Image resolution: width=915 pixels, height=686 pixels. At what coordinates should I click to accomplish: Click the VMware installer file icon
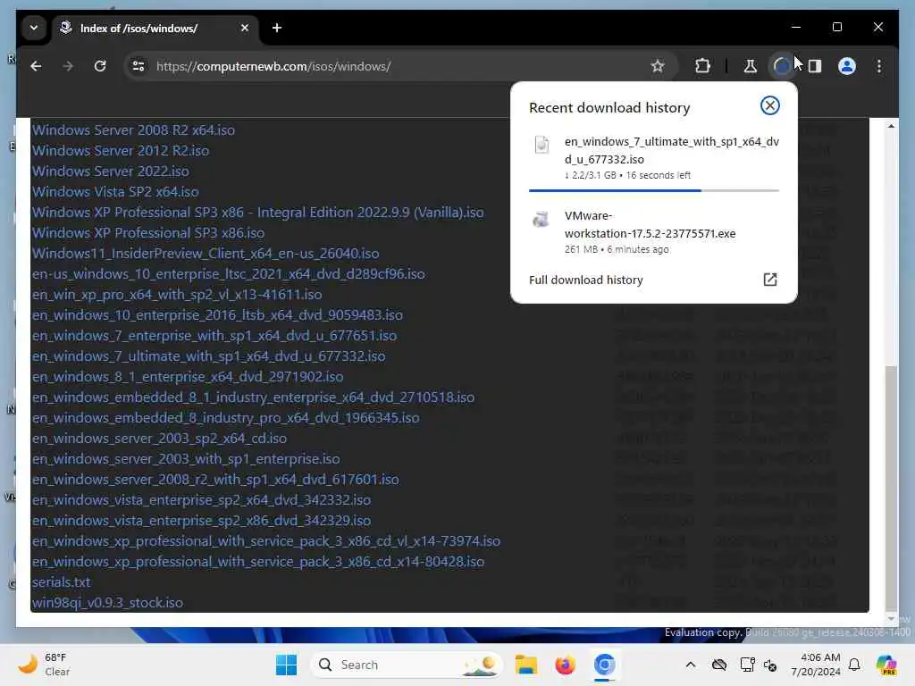(x=541, y=219)
